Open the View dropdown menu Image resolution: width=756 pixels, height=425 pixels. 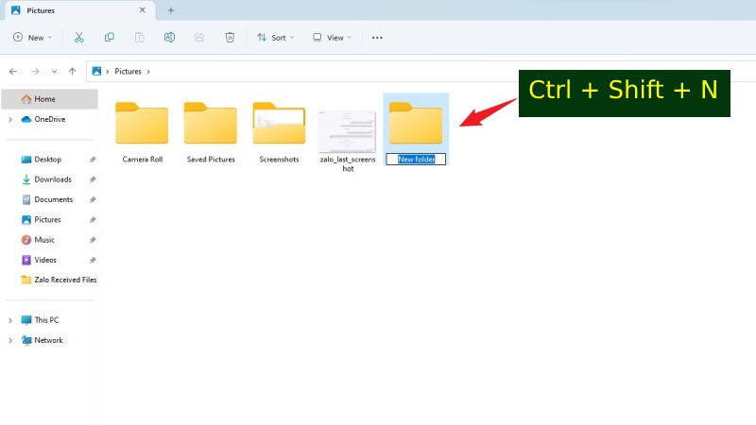click(x=333, y=38)
